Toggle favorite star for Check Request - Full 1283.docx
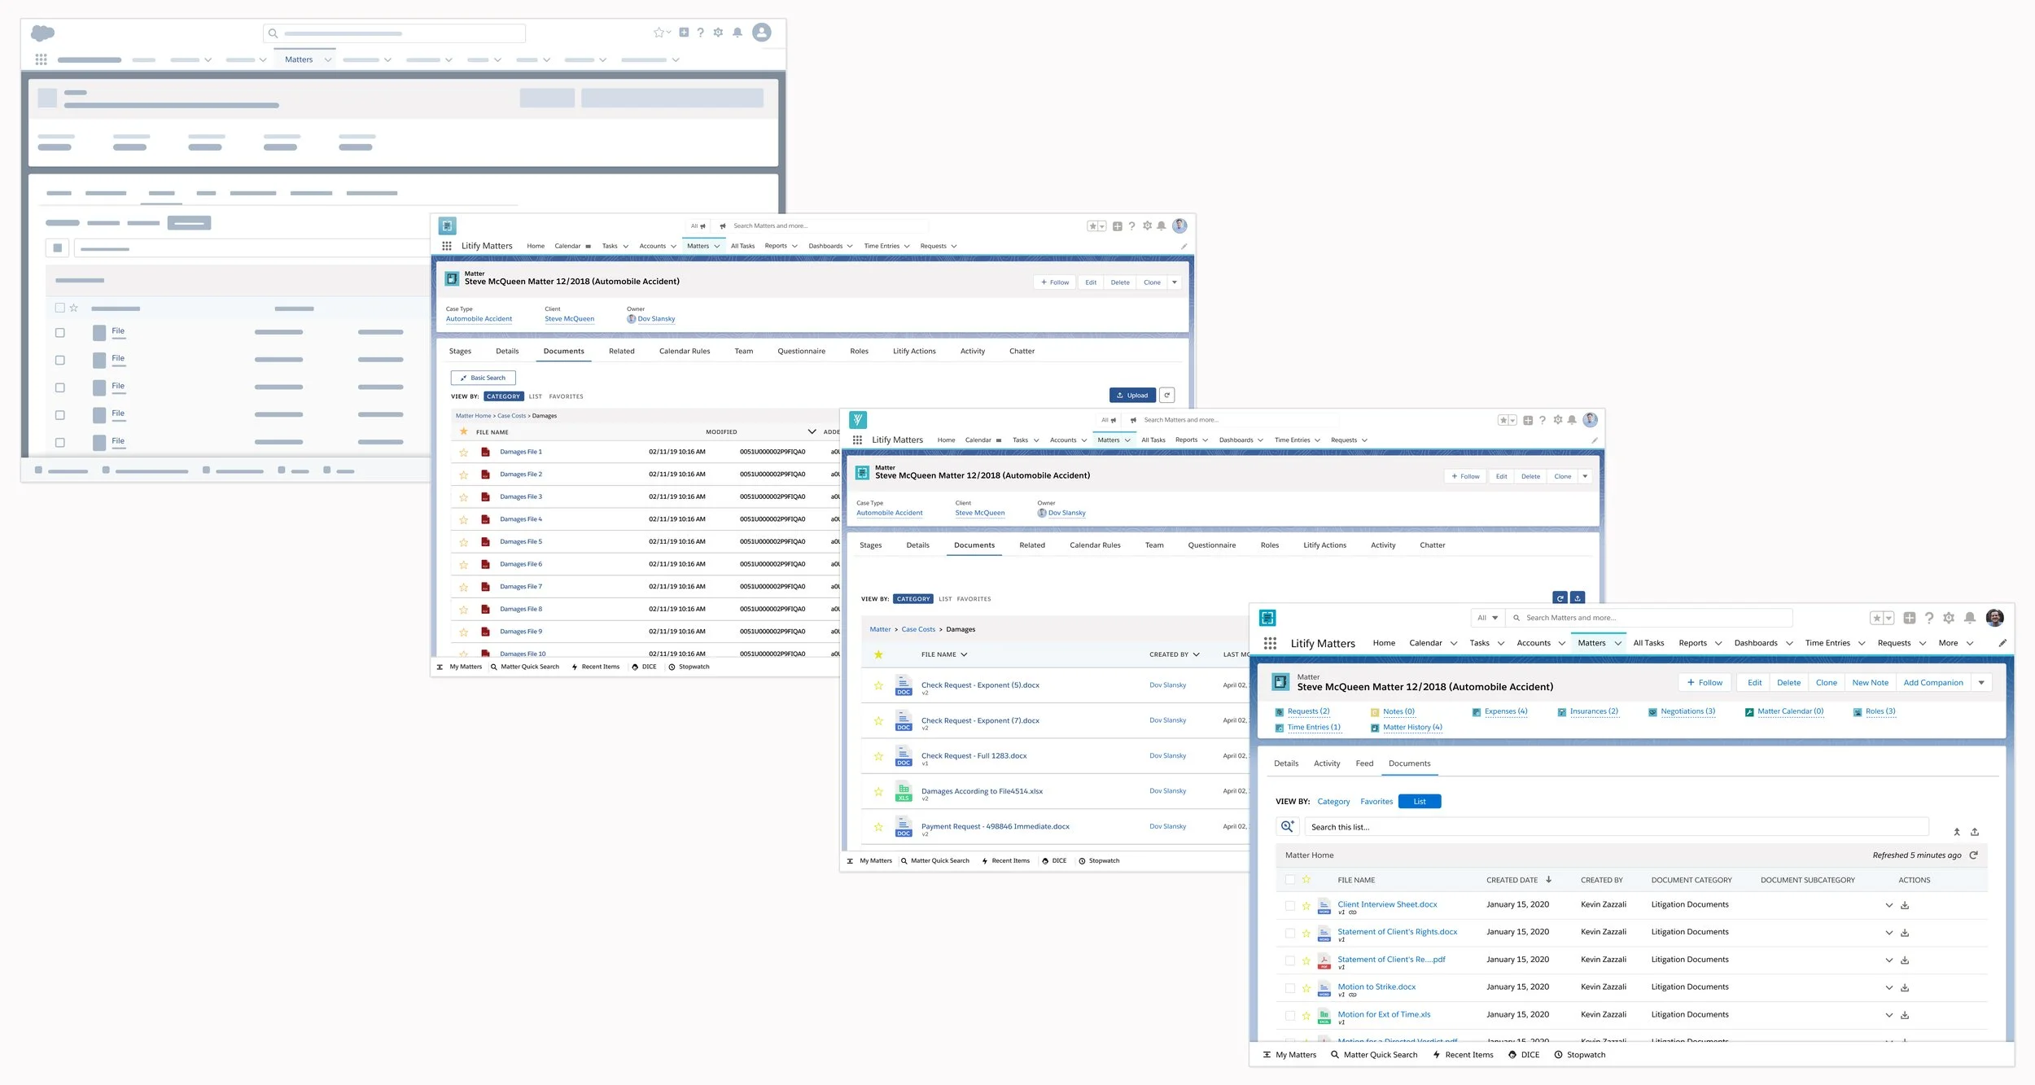The height and width of the screenshot is (1085, 2035). pyautogui.click(x=879, y=756)
